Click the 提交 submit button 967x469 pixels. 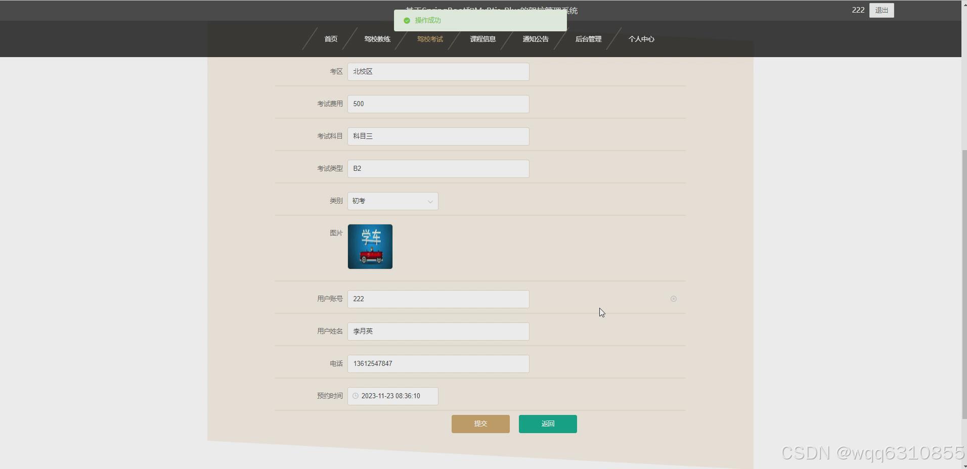(x=480, y=424)
